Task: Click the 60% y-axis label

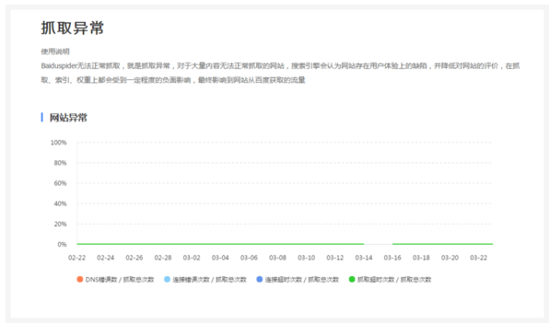Action: (x=60, y=183)
